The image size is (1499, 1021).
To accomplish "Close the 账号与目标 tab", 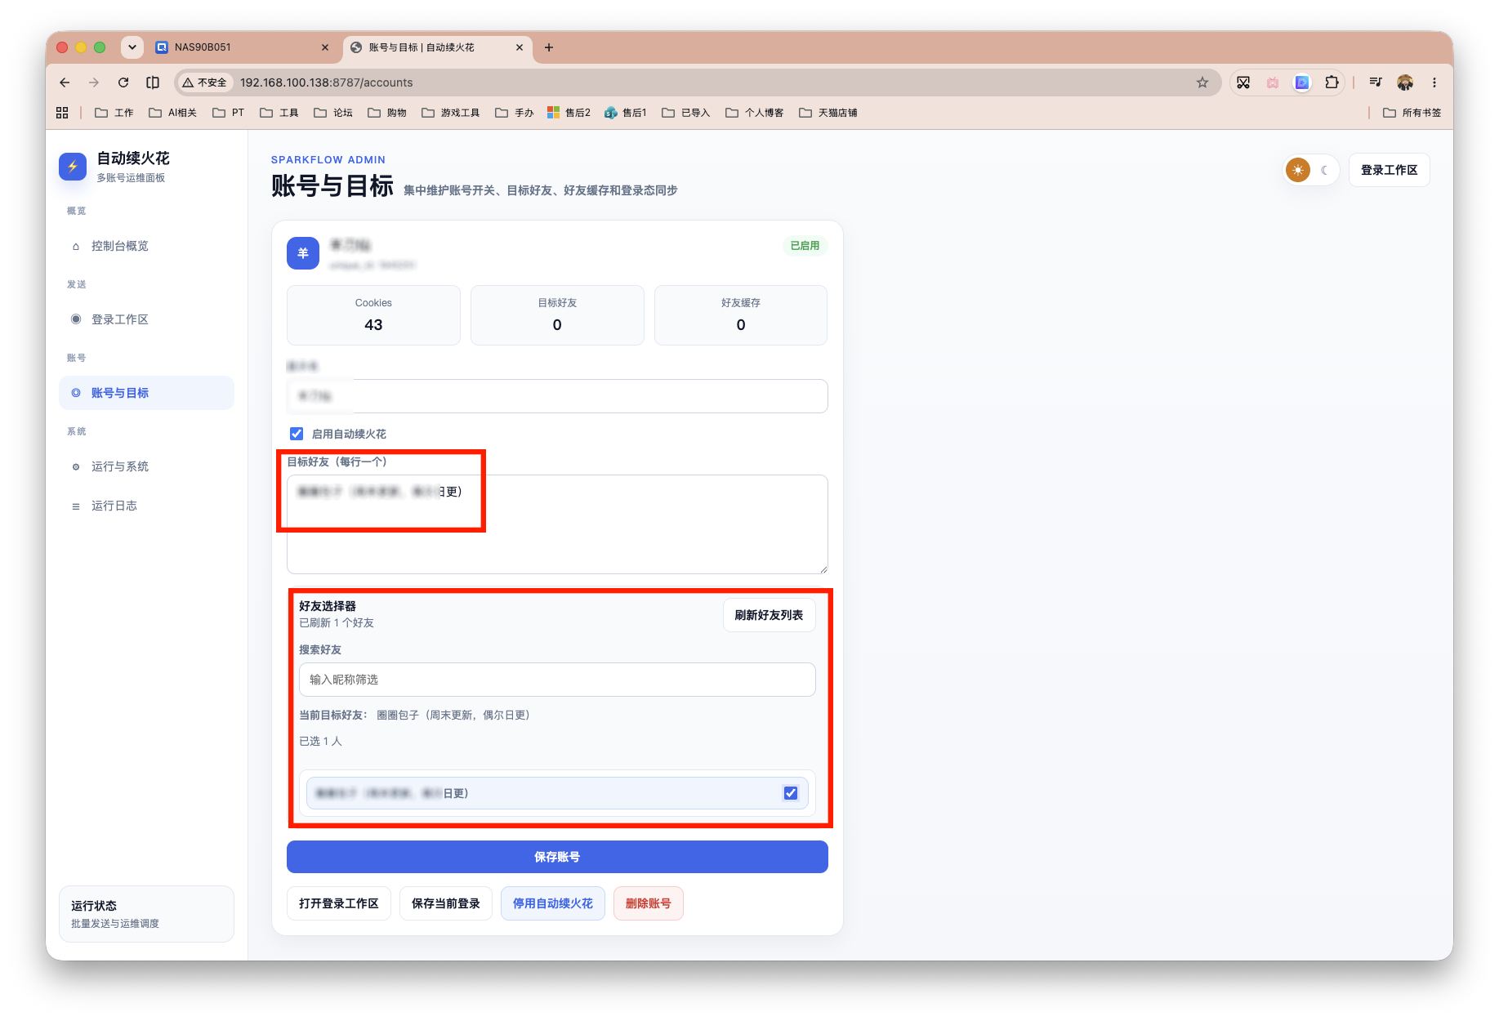I will pyautogui.click(x=520, y=47).
